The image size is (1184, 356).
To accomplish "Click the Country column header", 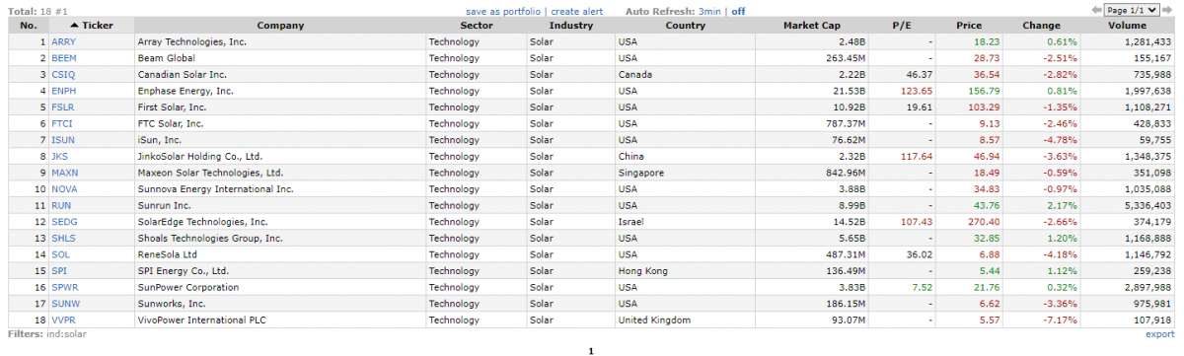I will 685,26.
